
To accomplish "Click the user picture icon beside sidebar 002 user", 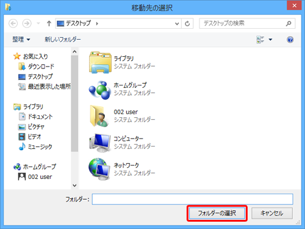I will pyautogui.click(x=22, y=176).
